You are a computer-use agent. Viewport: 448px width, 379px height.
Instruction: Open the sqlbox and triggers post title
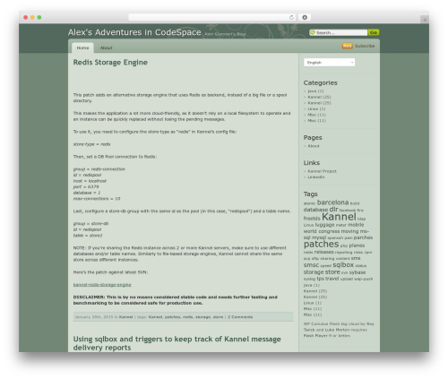pyautogui.click(x=177, y=343)
